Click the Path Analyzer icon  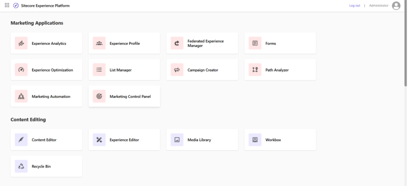tap(255, 70)
